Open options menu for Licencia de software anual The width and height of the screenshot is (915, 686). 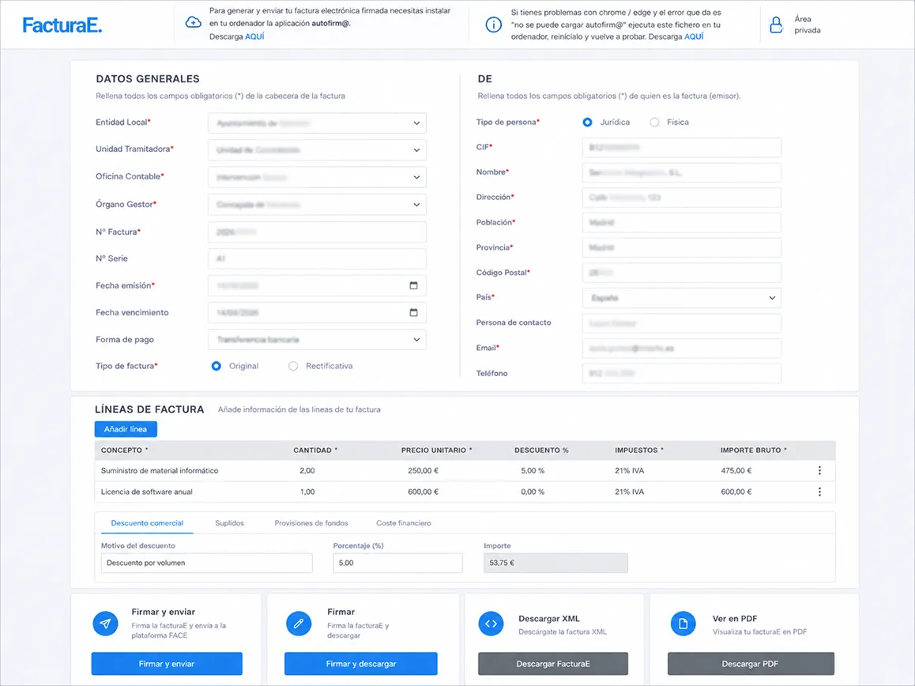click(819, 492)
